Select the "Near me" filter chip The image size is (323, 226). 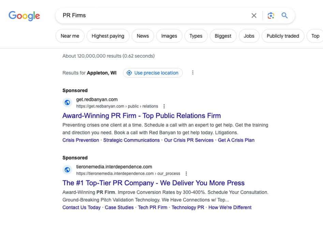click(70, 36)
